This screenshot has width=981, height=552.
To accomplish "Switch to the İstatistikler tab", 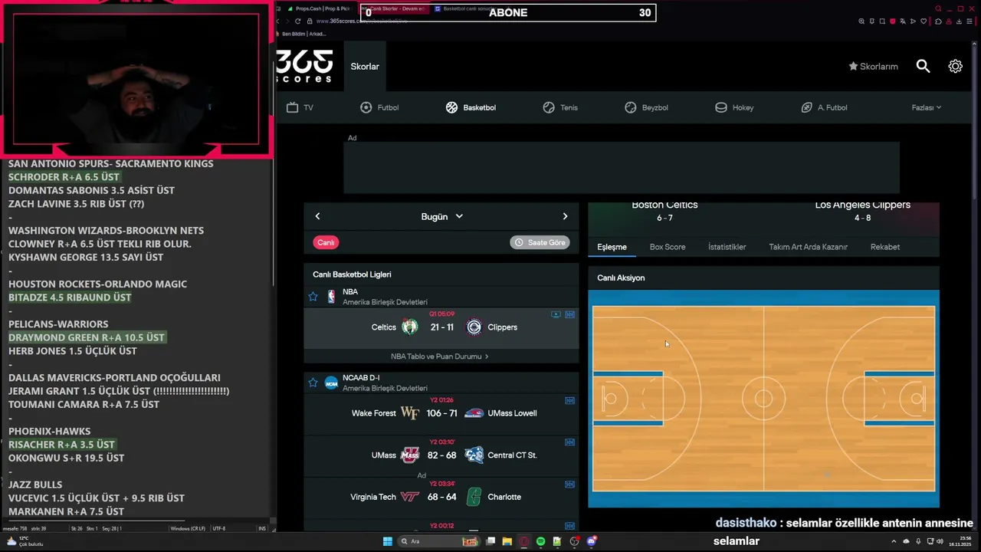I will [727, 247].
